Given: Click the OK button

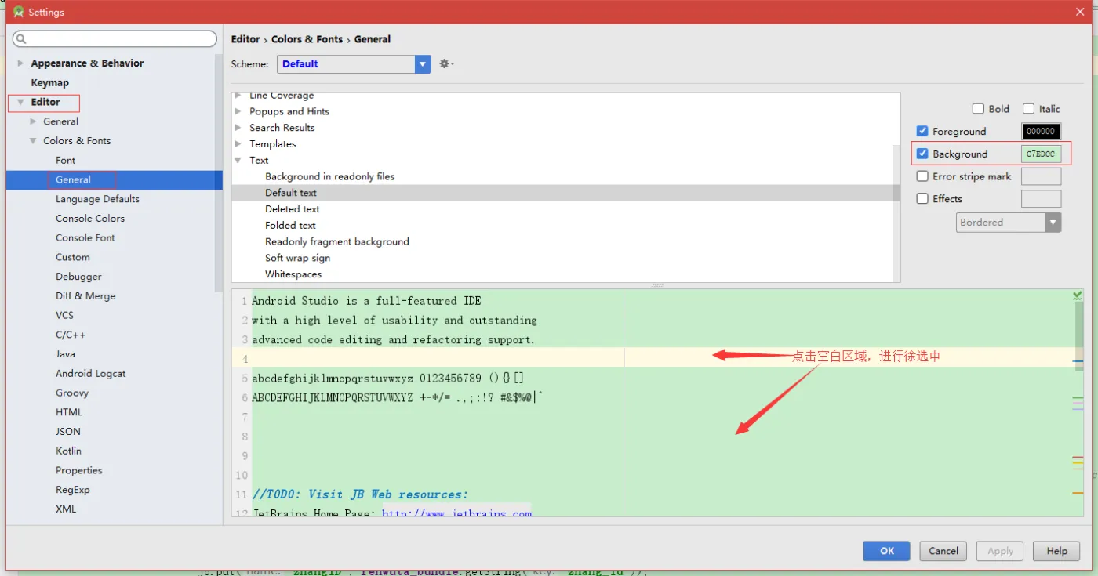Looking at the screenshot, I should 886,551.
